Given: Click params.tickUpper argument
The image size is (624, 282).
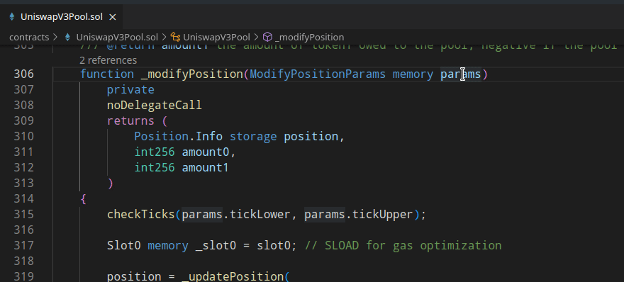Looking at the screenshot, I should coord(359,215).
